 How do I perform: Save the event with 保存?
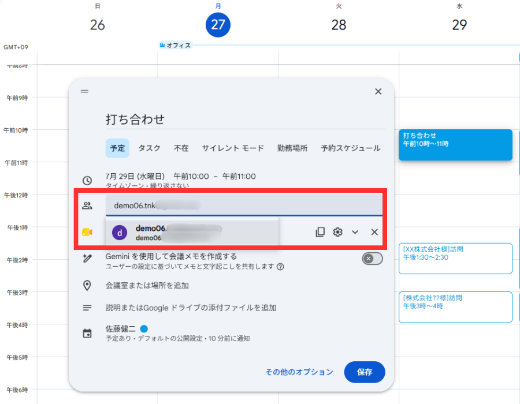click(365, 372)
